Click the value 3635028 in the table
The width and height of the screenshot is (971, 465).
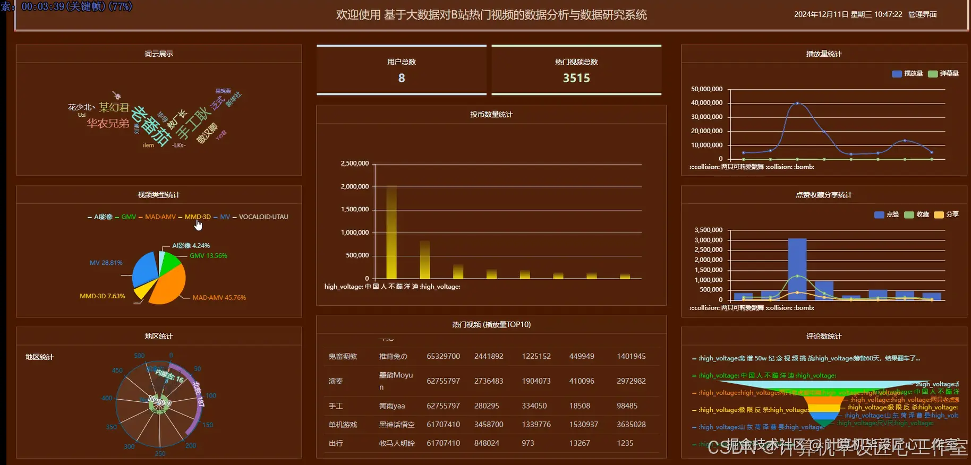[x=631, y=425]
